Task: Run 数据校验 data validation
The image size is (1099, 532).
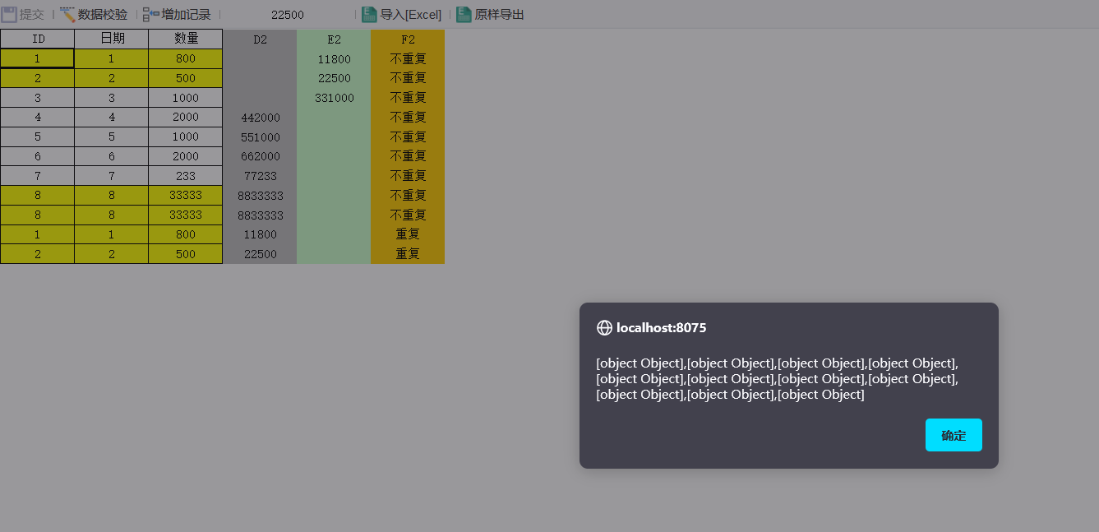Action: [x=94, y=14]
